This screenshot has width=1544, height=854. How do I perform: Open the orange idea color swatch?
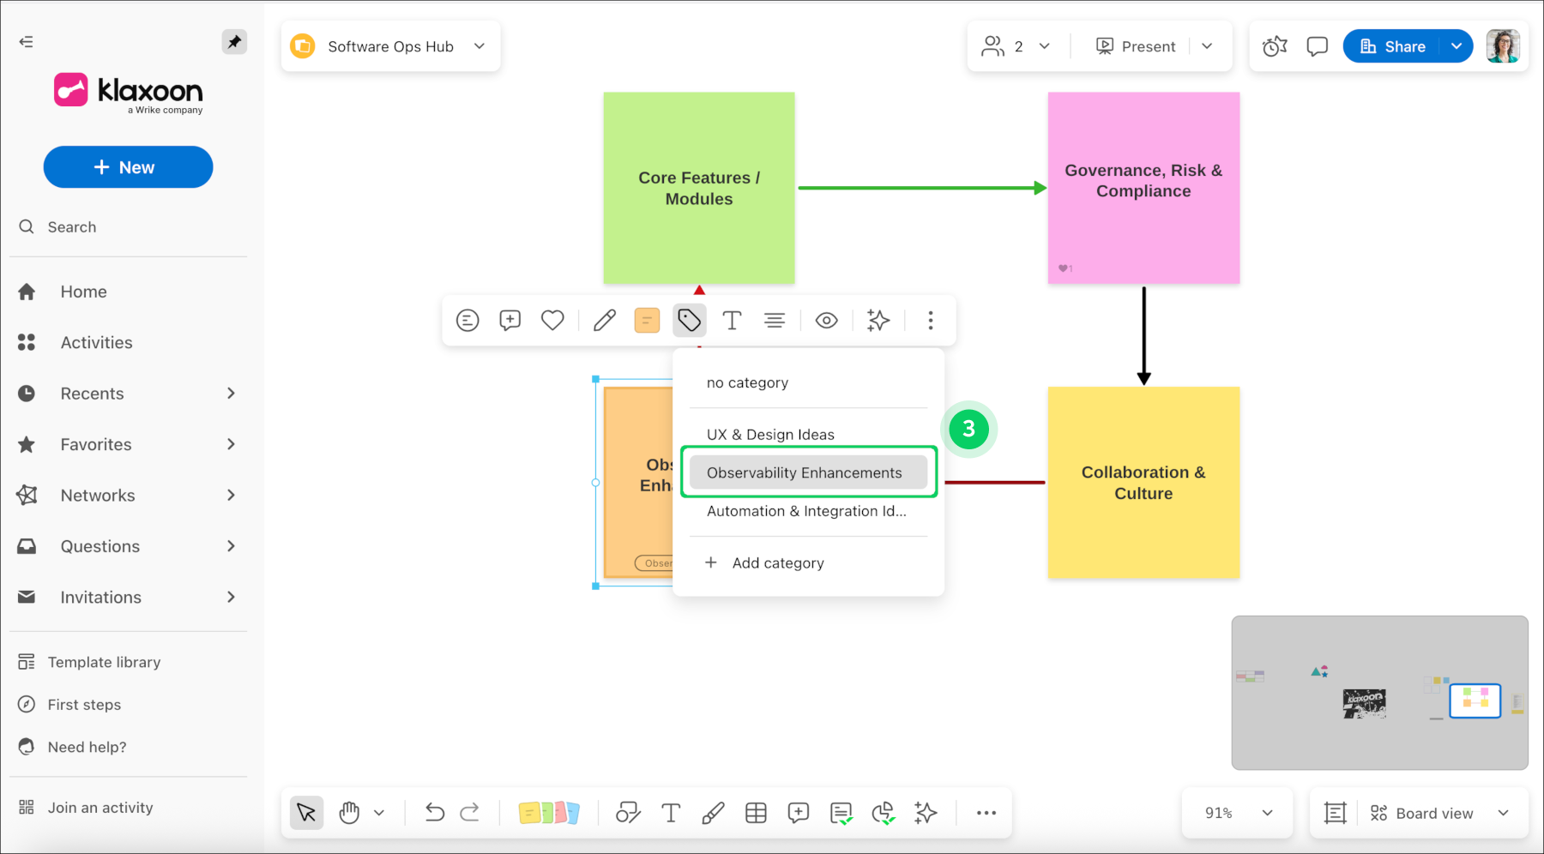647,321
